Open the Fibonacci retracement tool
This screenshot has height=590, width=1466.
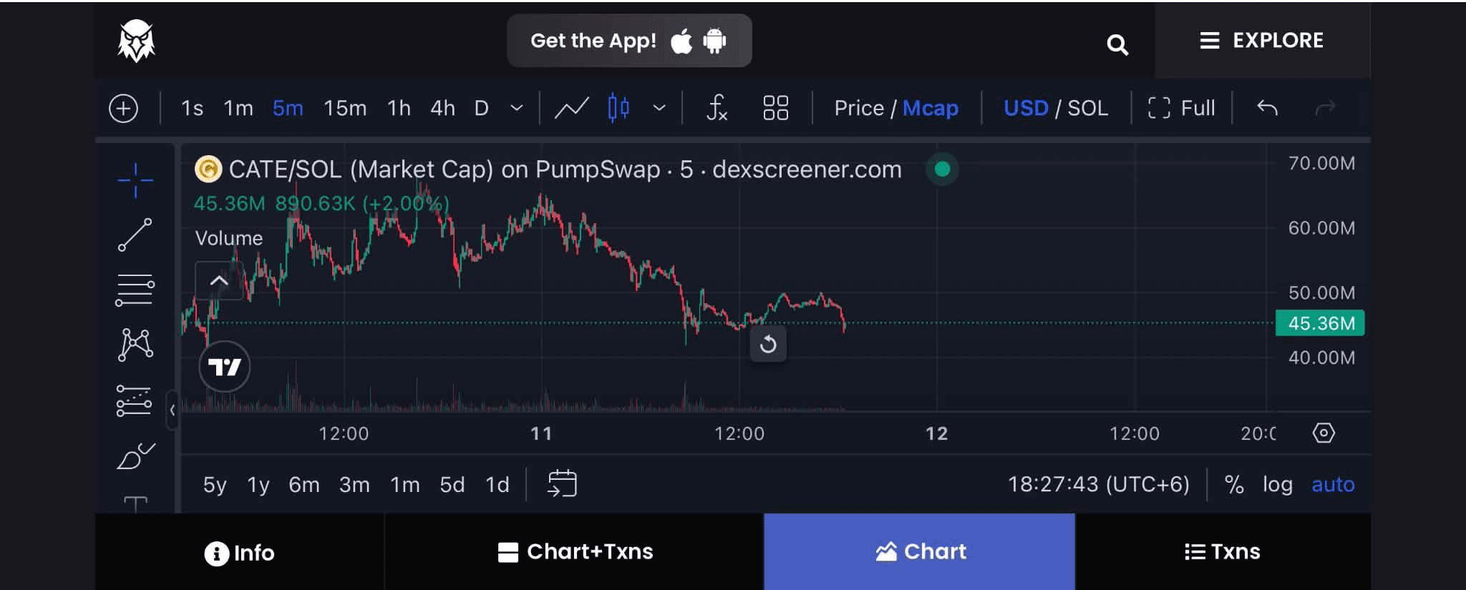[135, 290]
